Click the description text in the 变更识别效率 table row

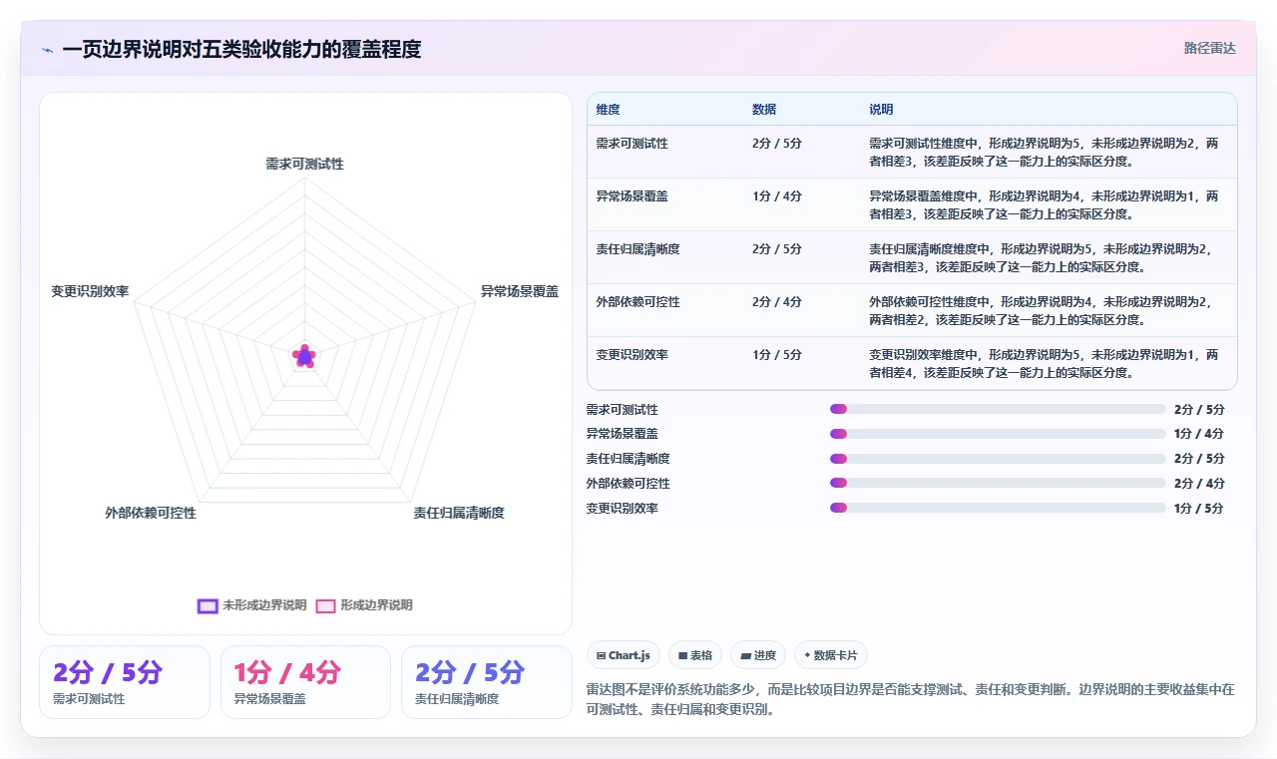(1044, 363)
